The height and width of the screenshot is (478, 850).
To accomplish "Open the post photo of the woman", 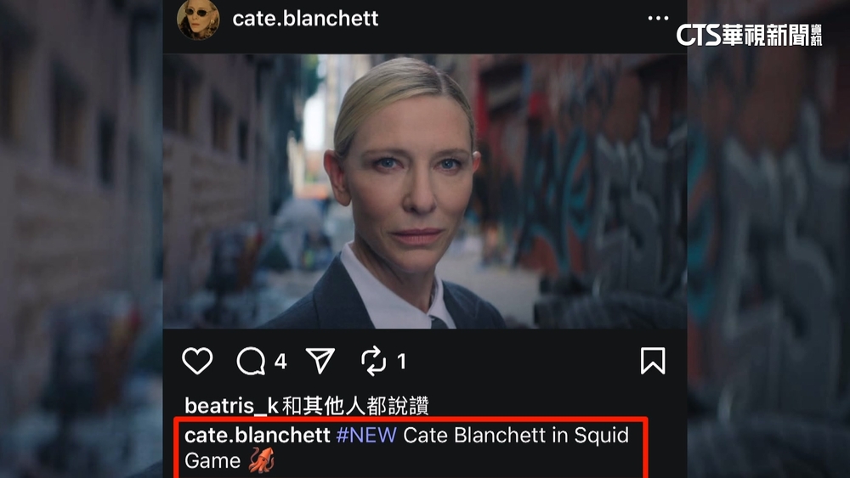I will tap(425, 191).
